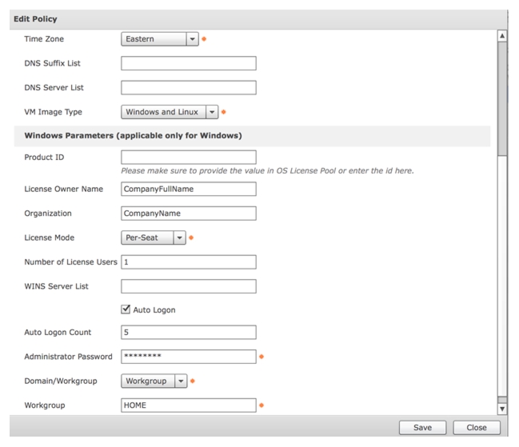Click the Number of License Users field
Image resolution: width=519 pixels, height=447 pixels.
coord(189,262)
